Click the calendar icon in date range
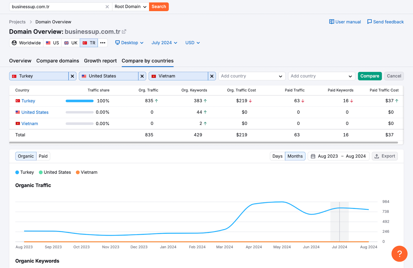 pyautogui.click(x=313, y=156)
